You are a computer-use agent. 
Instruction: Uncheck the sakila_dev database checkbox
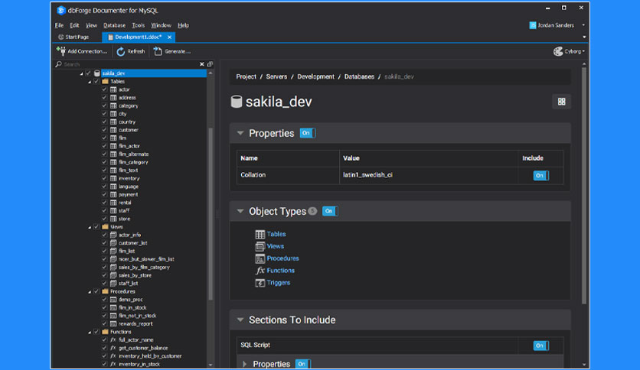(x=88, y=73)
